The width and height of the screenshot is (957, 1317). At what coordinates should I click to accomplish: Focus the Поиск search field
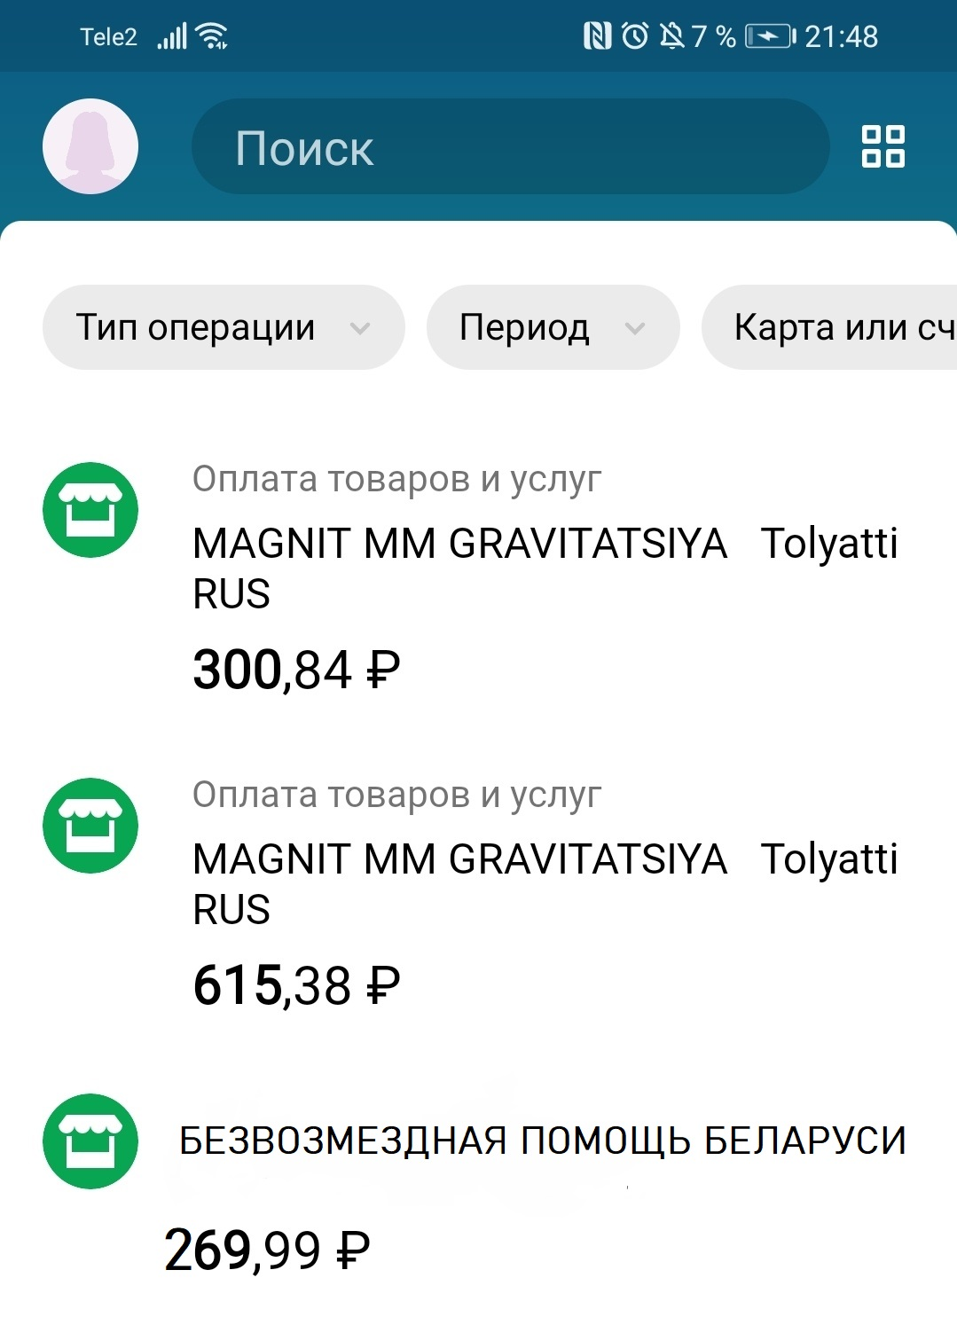510,147
